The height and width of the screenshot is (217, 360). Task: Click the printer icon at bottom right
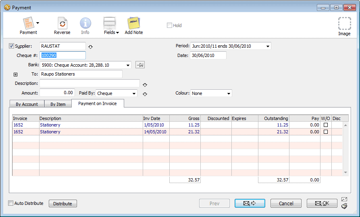[x=344, y=206]
